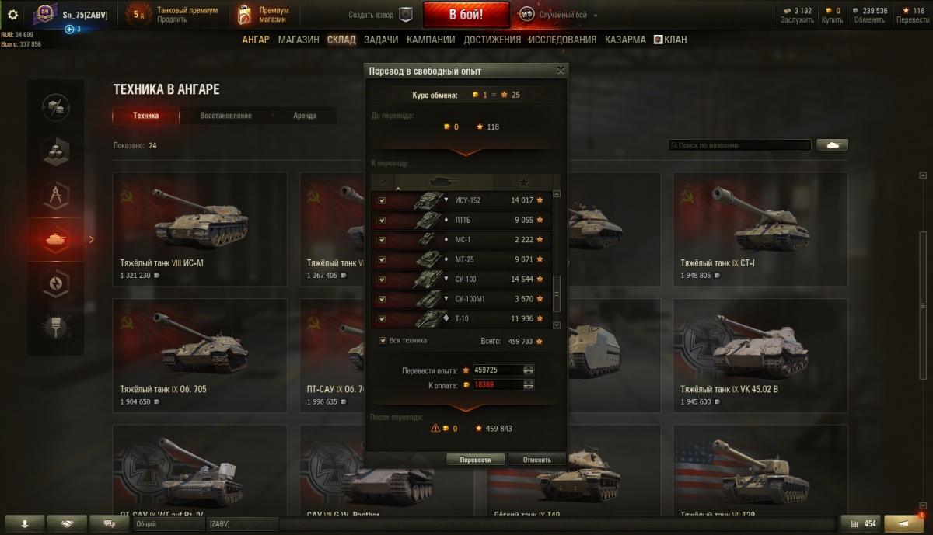Viewport: 933px width, 535px height.
Task: Uncheck the МТ-25 vehicle checkbox
Action: coord(382,259)
